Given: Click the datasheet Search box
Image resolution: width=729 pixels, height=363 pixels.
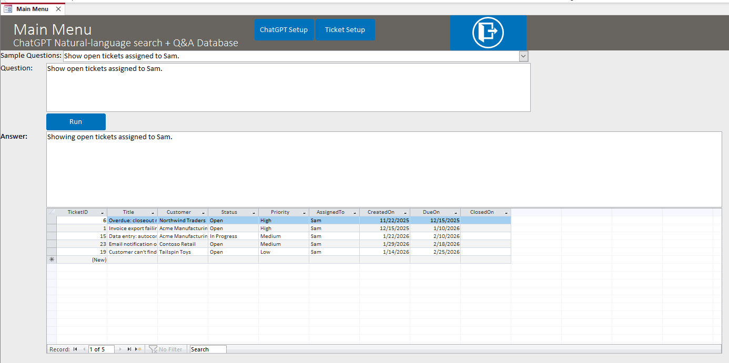Looking at the screenshot, I should (x=208, y=349).
